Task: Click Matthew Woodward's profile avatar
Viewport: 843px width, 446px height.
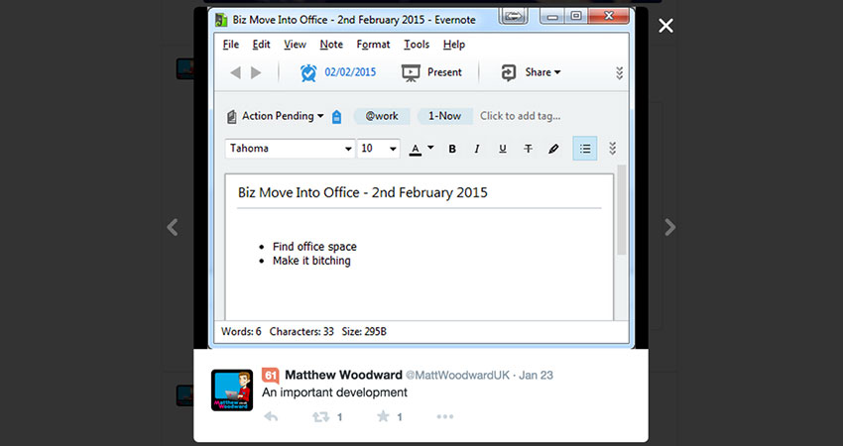Action: tap(232, 390)
